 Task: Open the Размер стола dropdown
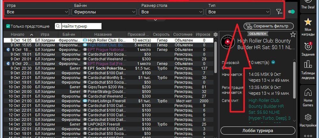coord(171,12)
